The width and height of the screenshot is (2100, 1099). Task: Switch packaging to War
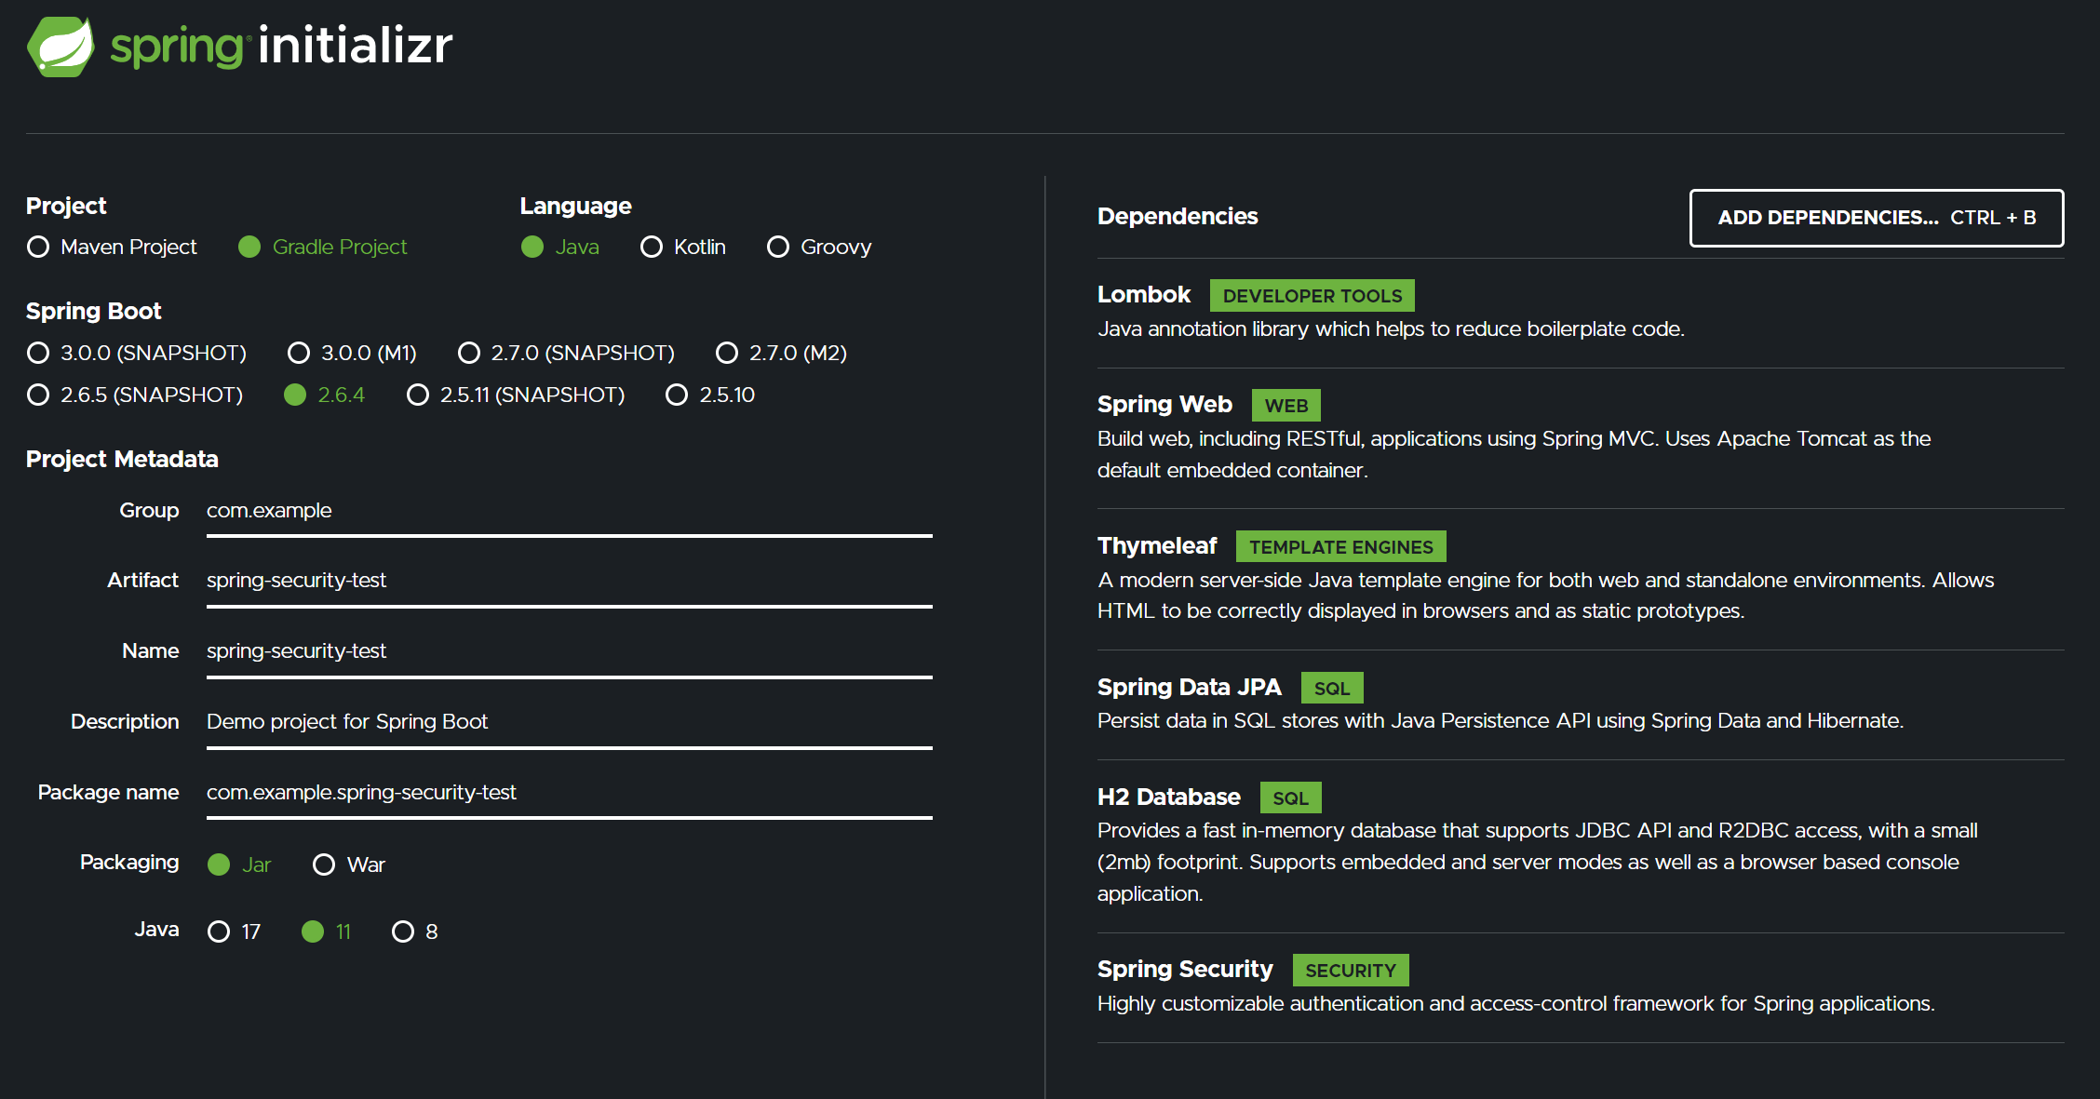coord(324,864)
